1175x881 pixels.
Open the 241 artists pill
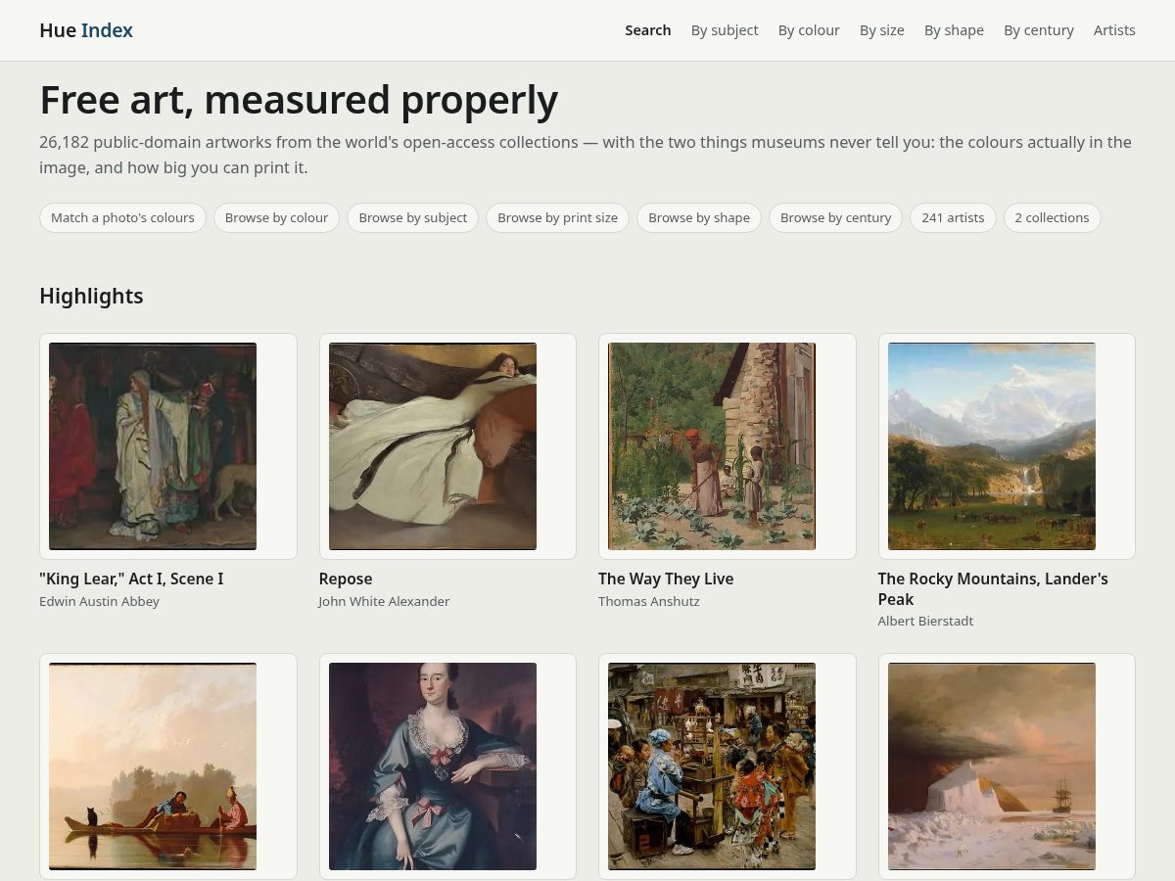point(953,217)
